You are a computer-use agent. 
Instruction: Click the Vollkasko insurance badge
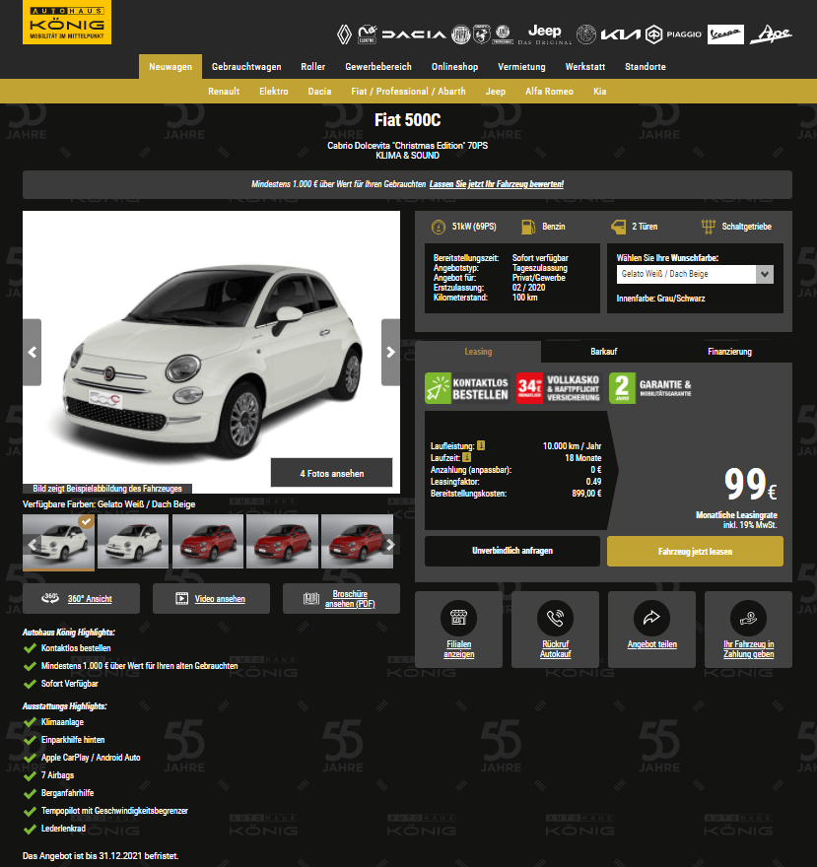559,388
